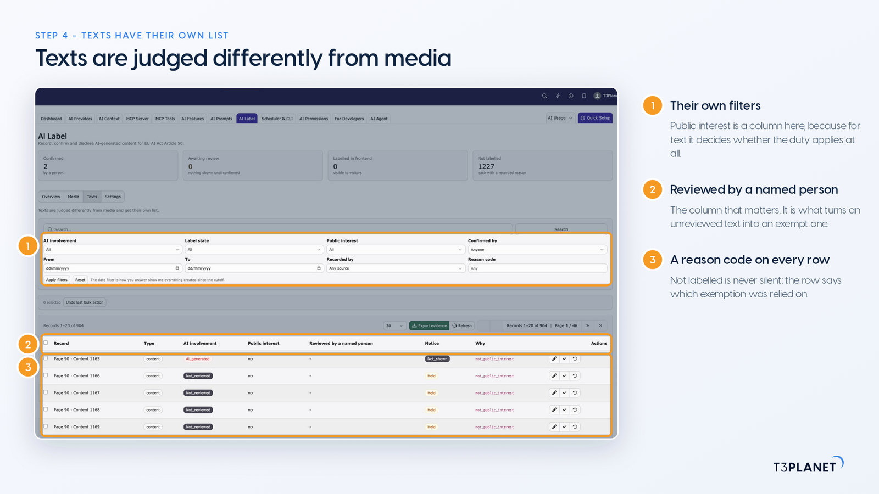Click the Apply filters button
The width and height of the screenshot is (879, 494).
coord(57,280)
